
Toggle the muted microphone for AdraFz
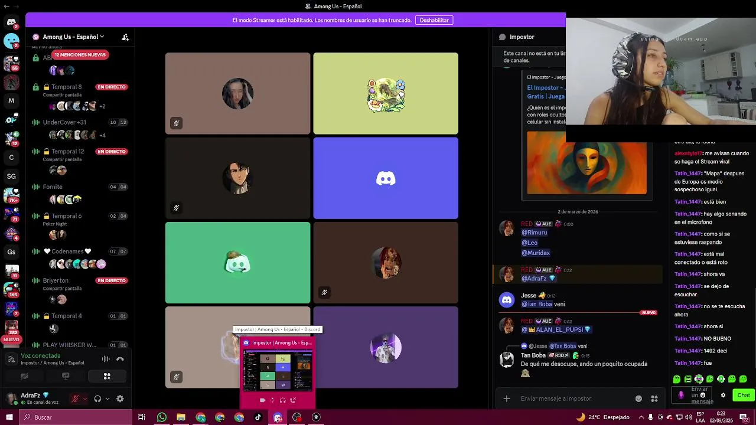click(75, 398)
